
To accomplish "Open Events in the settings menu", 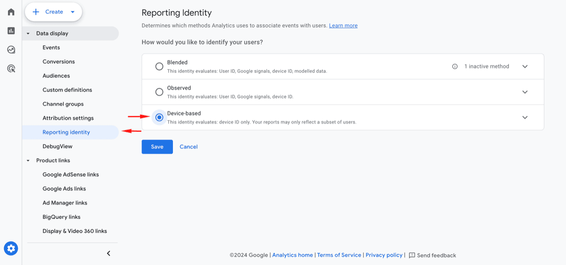I will pos(51,48).
